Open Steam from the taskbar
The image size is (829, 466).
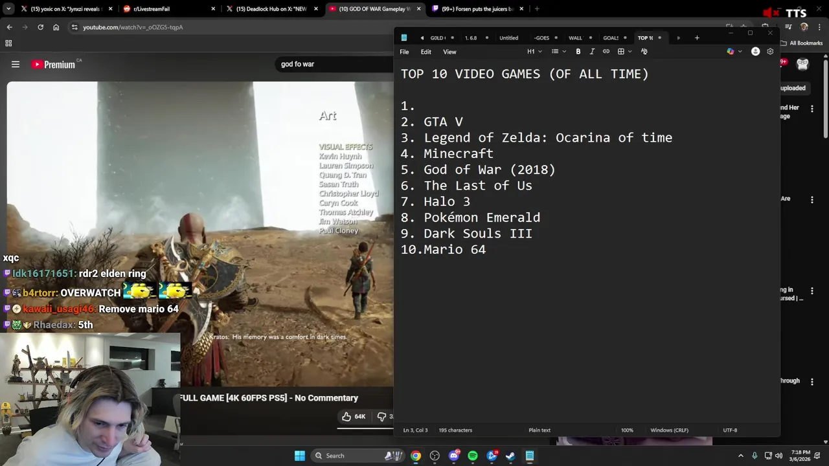(510, 456)
